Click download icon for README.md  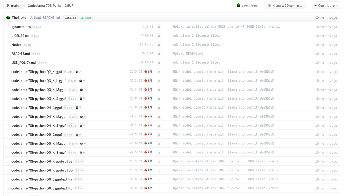point(159,54)
